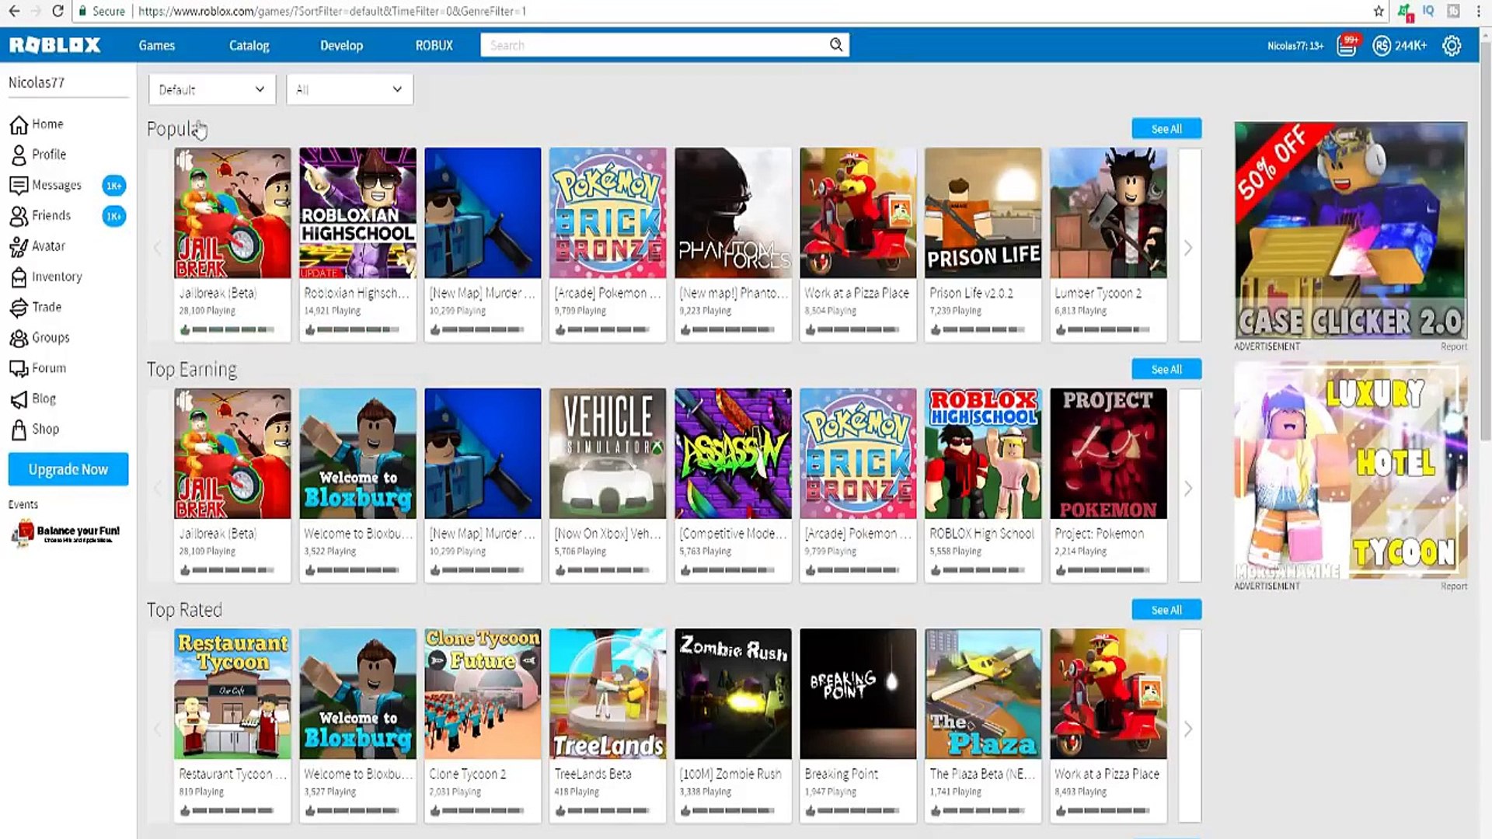The image size is (1492, 839).
Task: Open the settings gear icon
Action: click(1451, 46)
